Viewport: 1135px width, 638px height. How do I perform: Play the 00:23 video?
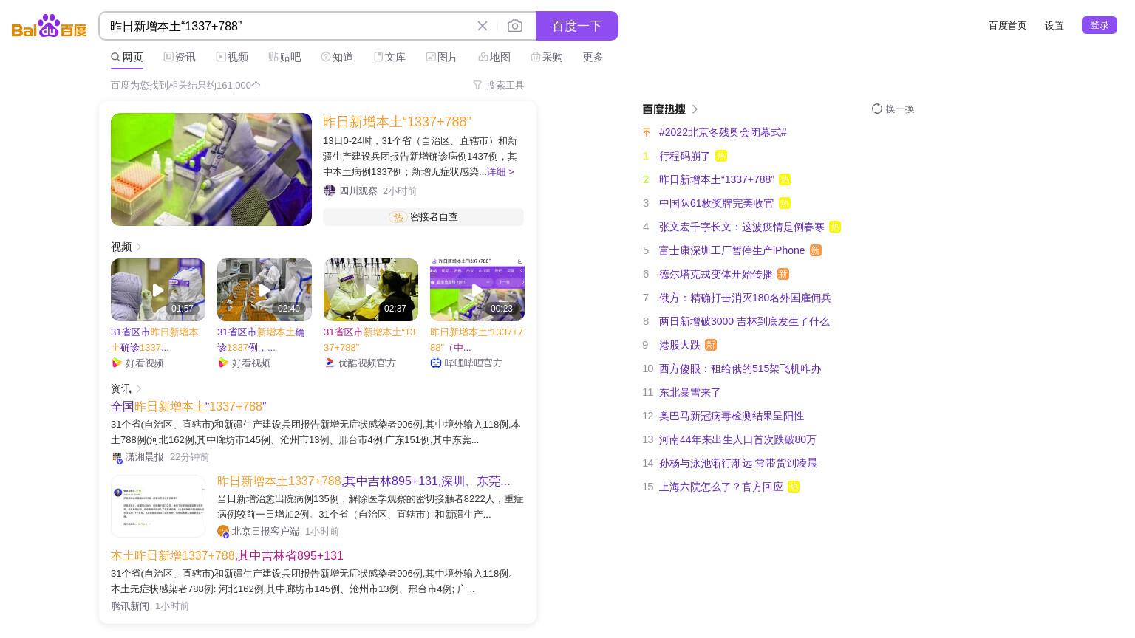(x=477, y=289)
